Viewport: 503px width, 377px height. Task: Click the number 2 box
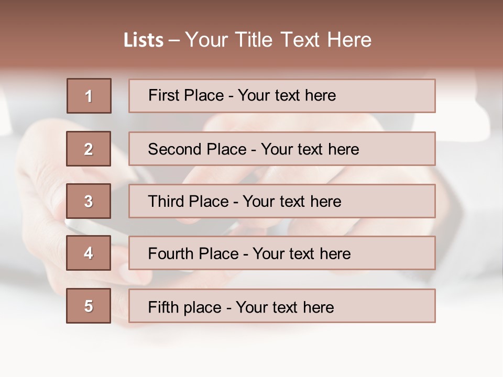click(x=89, y=149)
